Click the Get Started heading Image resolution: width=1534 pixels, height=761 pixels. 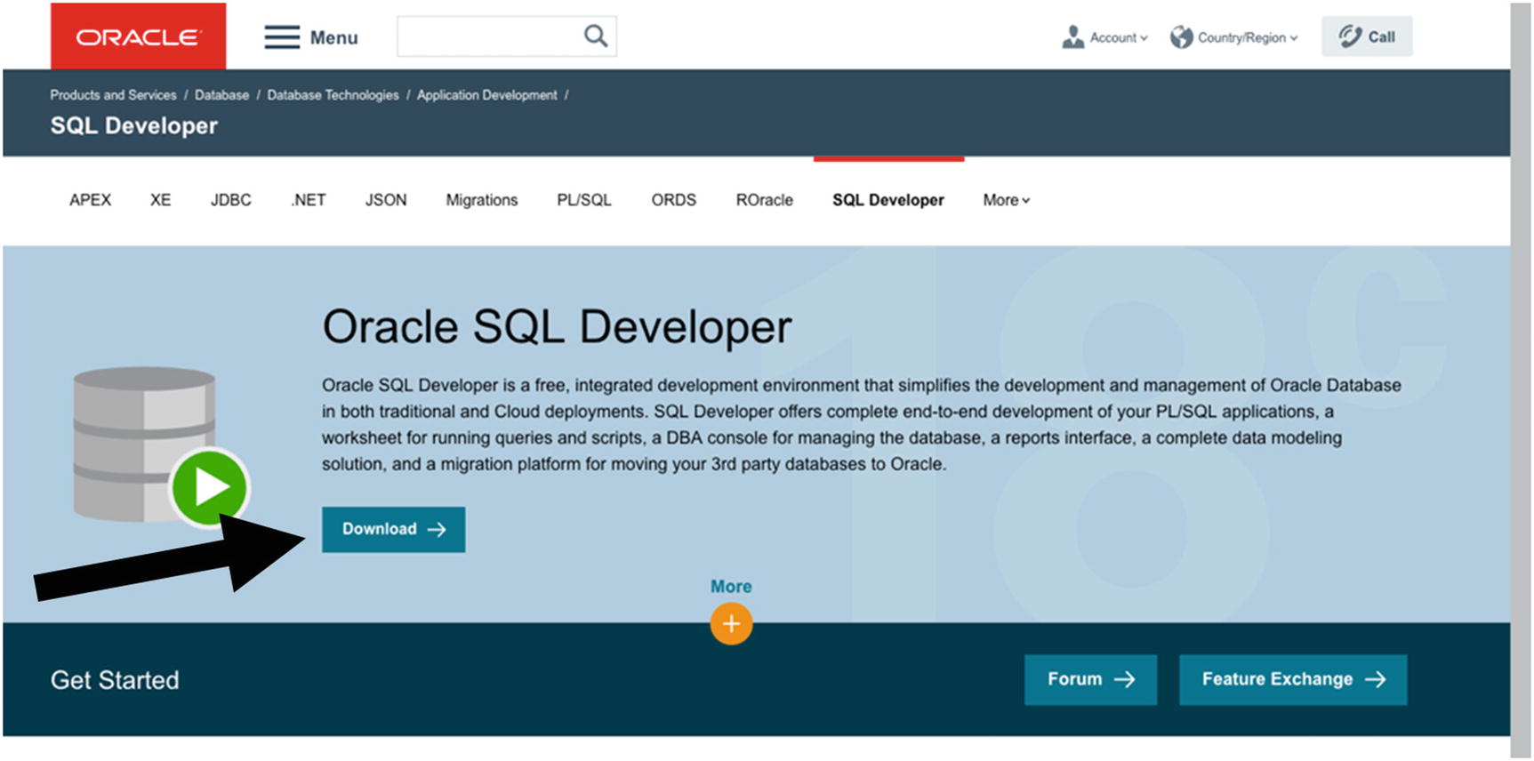[115, 680]
